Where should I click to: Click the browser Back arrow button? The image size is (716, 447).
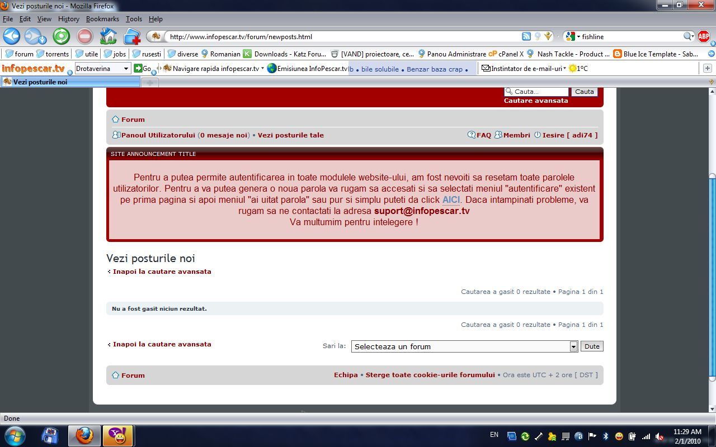click(12, 36)
